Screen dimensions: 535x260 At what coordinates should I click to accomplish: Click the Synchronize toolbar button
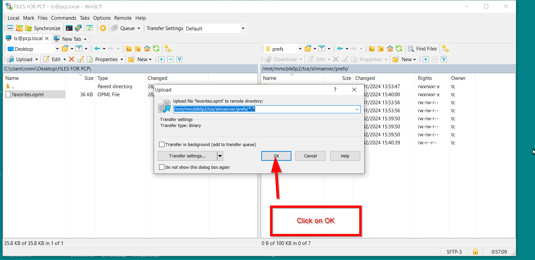pyautogui.click(x=43, y=28)
